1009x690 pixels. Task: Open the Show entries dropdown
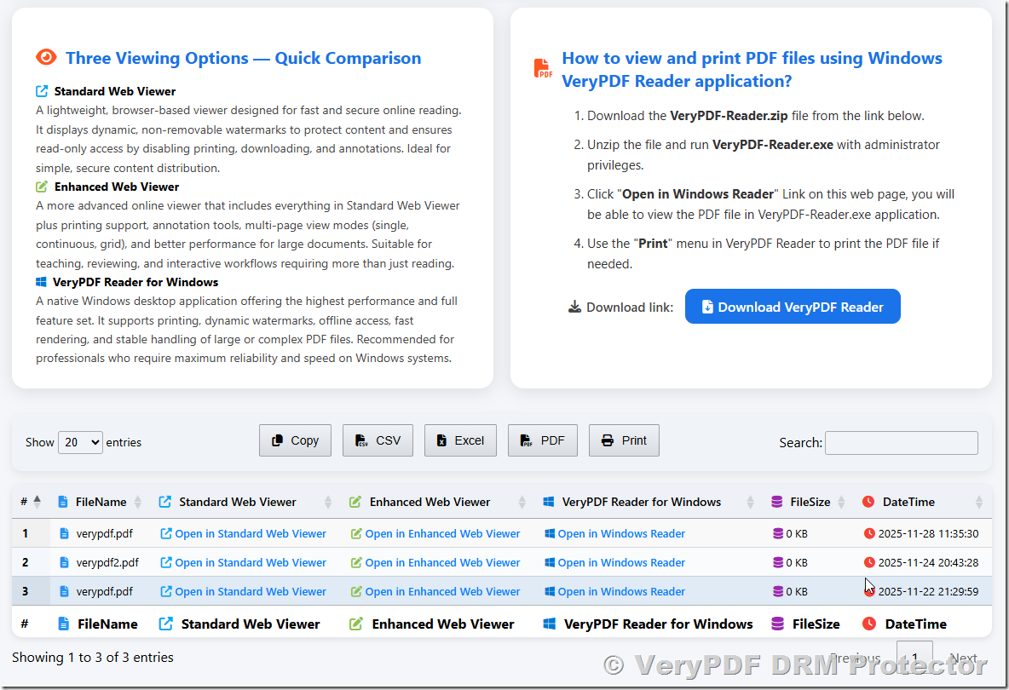tap(80, 442)
